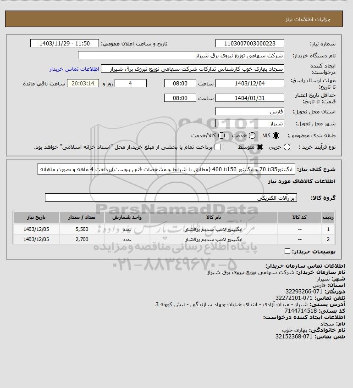The image size is (353, 388).
Task: Click the واحد شمارش column header
Action: tap(127, 217)
